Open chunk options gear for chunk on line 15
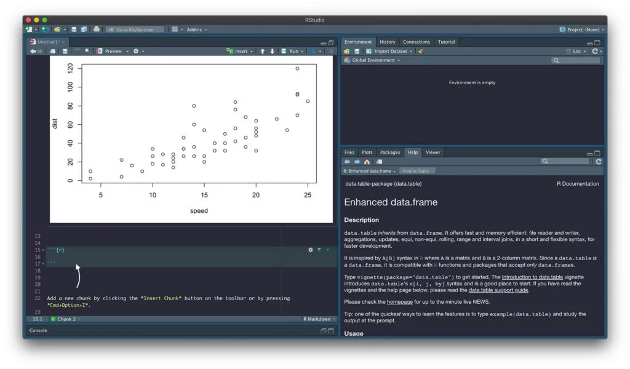Screen dimensions: 630x369 point(311,250)
